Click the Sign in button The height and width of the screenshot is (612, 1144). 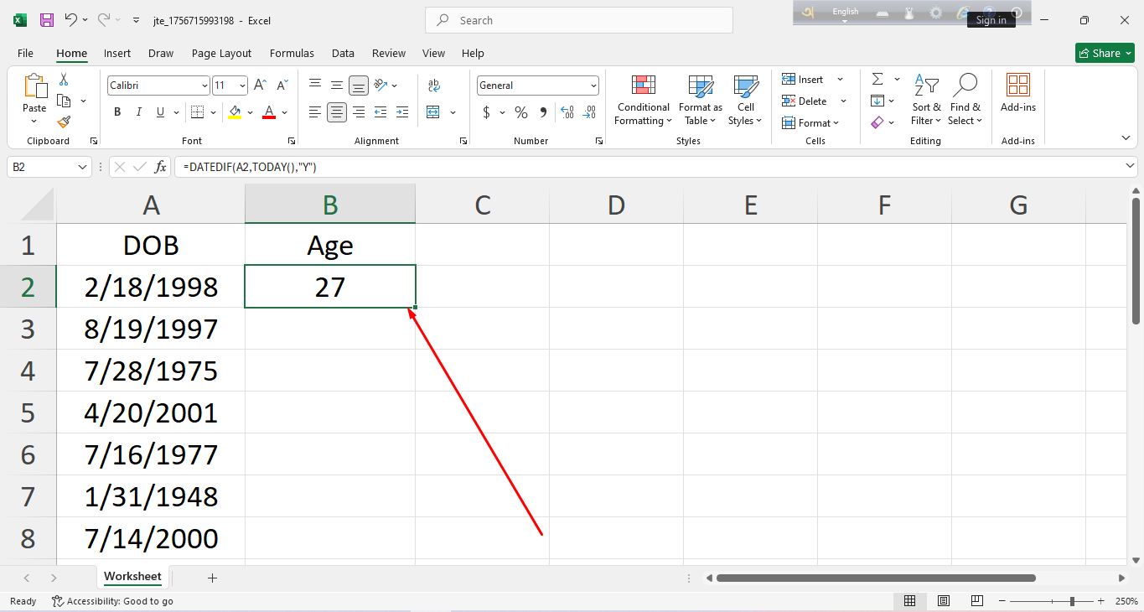pos(991,20)
